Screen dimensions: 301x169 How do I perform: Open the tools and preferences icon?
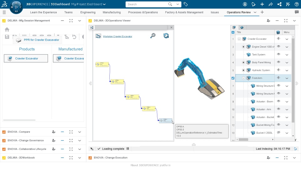click(288, 4)
